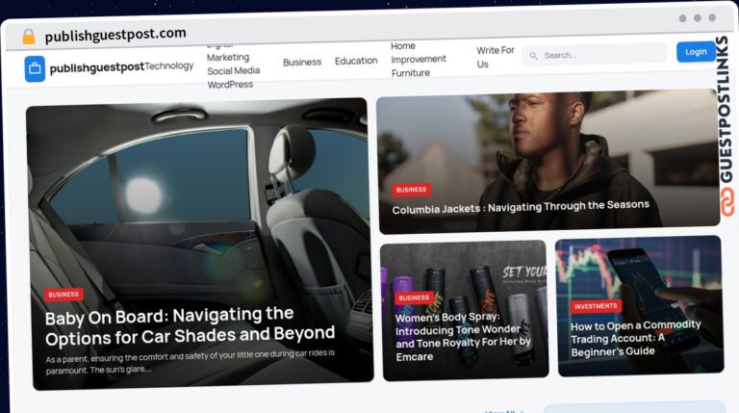Click the orange padlock icon in address bar
Screen dimensions: 739x413
29,37
